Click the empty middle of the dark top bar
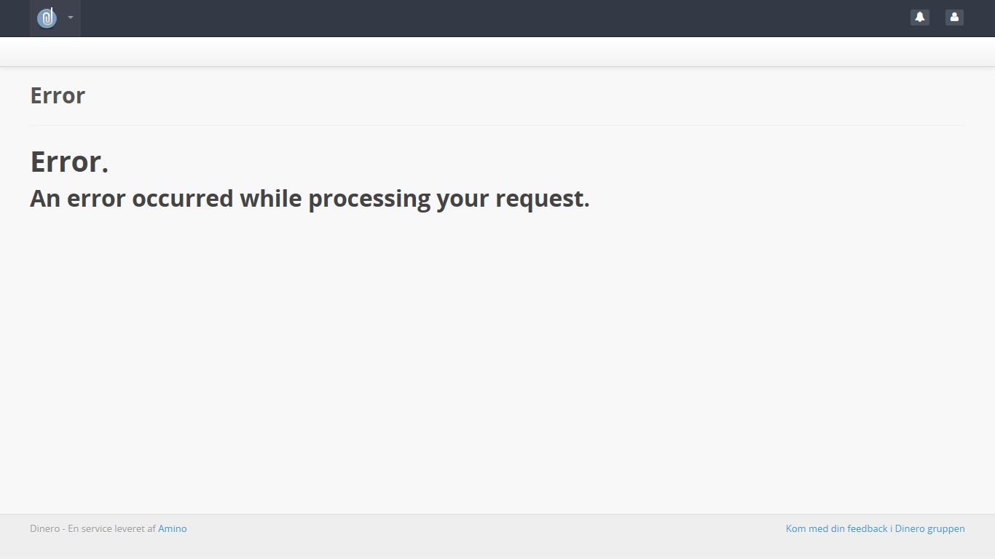The height and width of the screenshot is (559, 995). (495, 18)
